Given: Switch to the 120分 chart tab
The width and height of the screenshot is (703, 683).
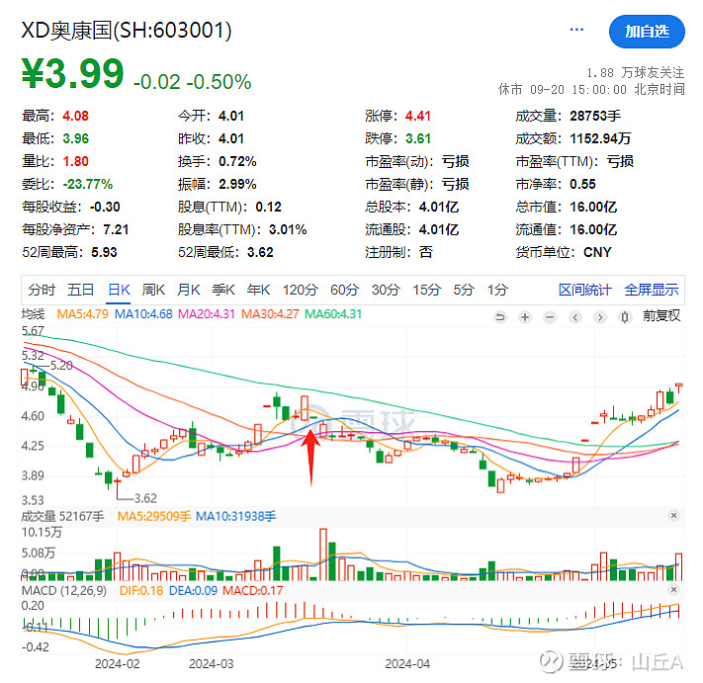Looking at the screenshot, I should tap(300, 290).
